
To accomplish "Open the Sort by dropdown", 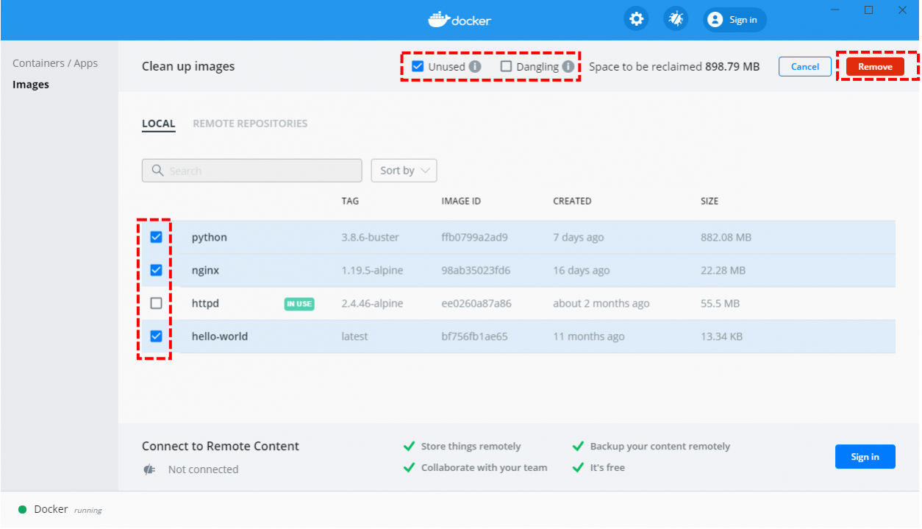I will click(x=404, y=171).
